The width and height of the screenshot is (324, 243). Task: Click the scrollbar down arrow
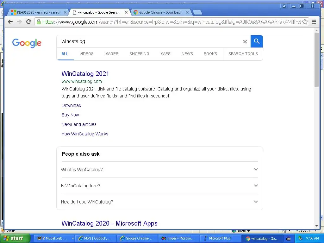(x=316, y=226)
